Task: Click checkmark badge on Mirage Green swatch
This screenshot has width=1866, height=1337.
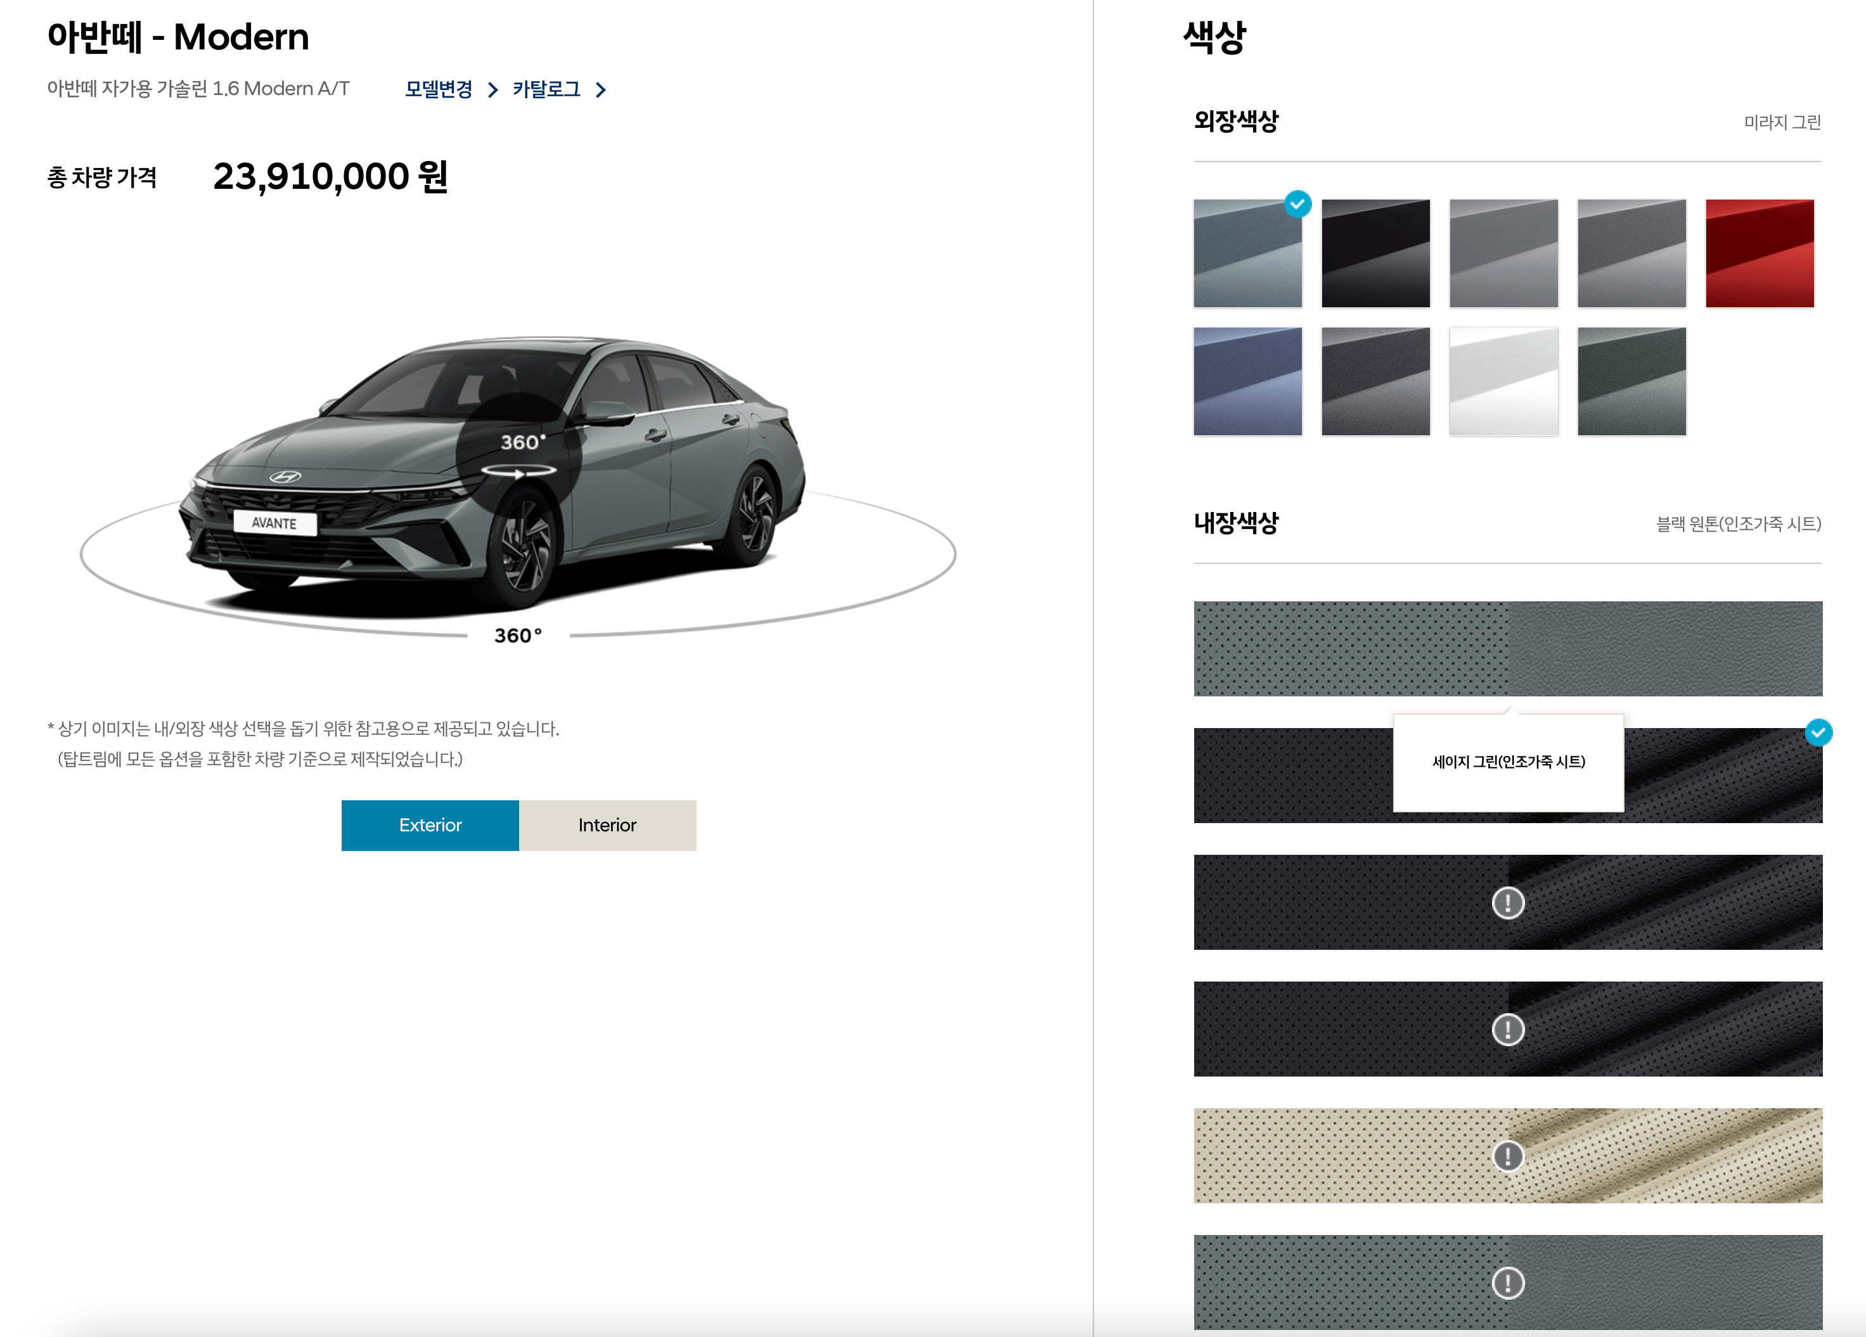Action: tap(1297, 204)
